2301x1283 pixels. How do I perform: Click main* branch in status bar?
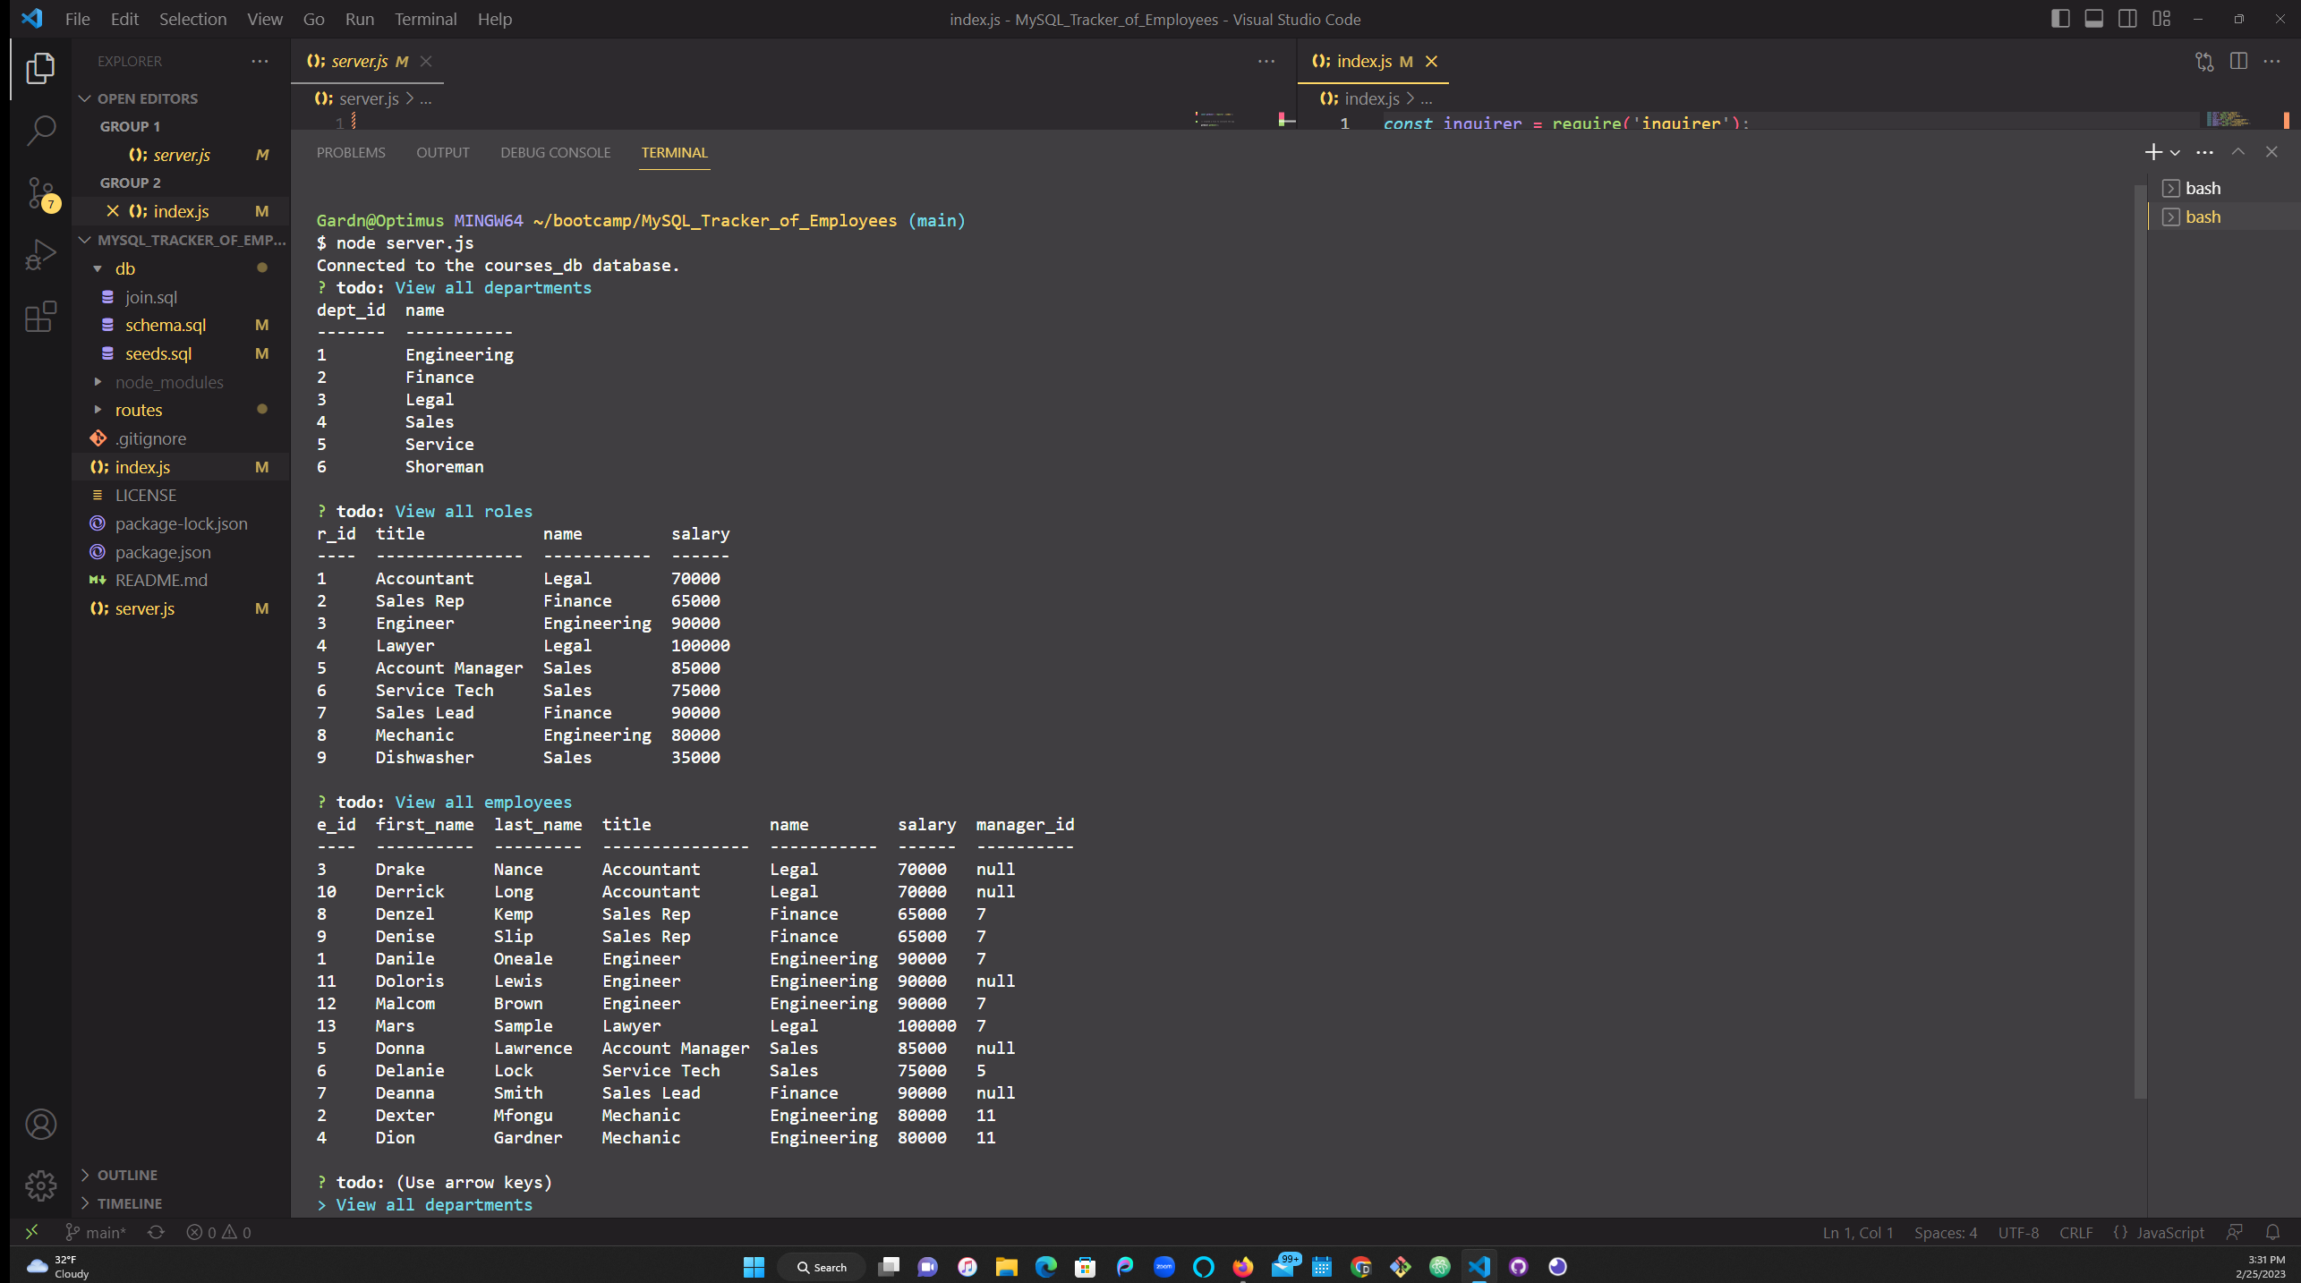[96, 1232]
